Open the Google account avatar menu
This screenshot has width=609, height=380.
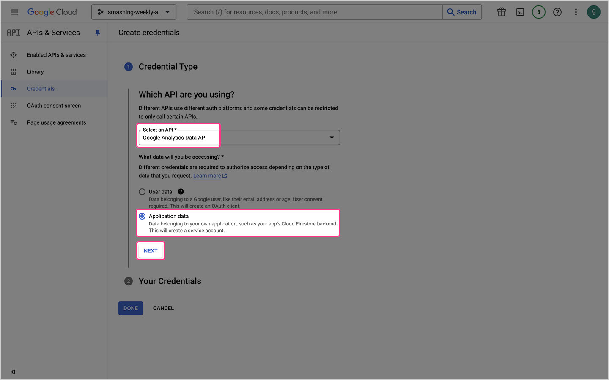[x=594, y=11]
